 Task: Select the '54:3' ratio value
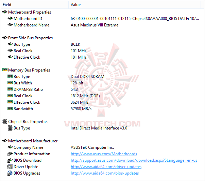[74, 89]
